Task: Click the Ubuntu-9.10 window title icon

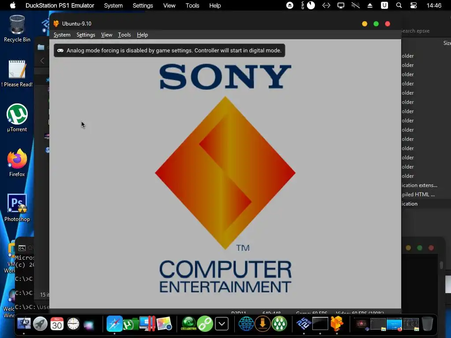Action: [x=56, y=24]
